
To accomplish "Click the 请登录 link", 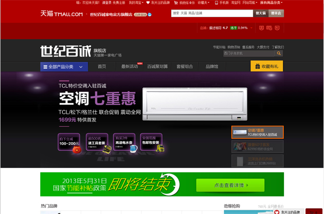I will tap(107, 3).
